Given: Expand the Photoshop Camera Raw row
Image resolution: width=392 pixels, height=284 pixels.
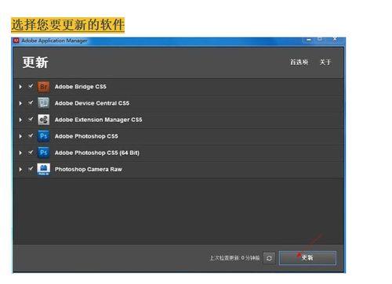Looking at the screenshot, I should pos(20,169).
